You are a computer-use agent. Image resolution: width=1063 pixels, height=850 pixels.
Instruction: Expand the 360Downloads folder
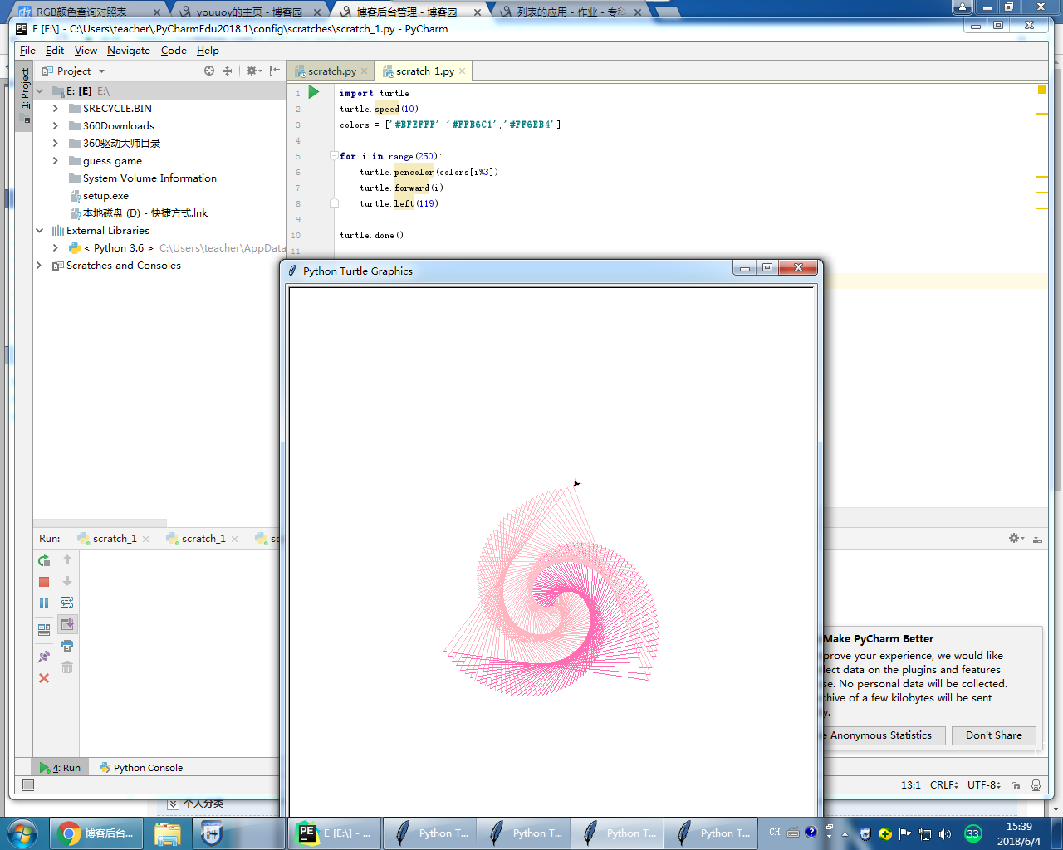56,126
